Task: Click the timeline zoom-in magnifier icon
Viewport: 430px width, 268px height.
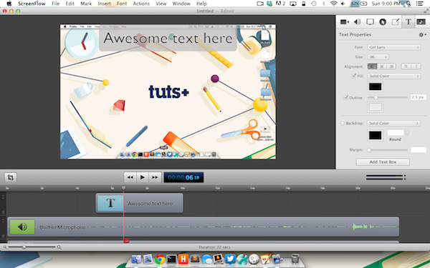Action: pos(59,247)
